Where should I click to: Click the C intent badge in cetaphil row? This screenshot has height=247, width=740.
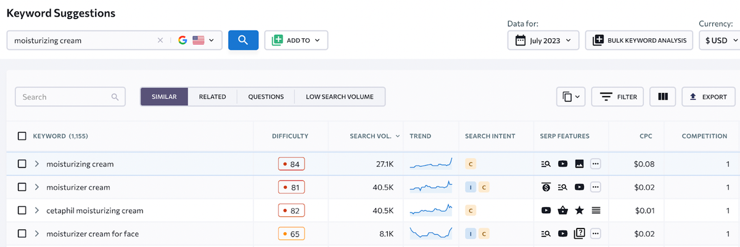tap(472, 210)
